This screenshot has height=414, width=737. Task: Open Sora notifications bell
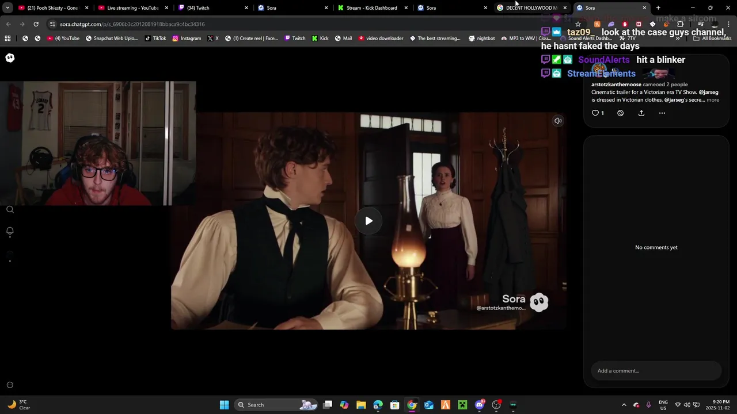tap(10, 231)
